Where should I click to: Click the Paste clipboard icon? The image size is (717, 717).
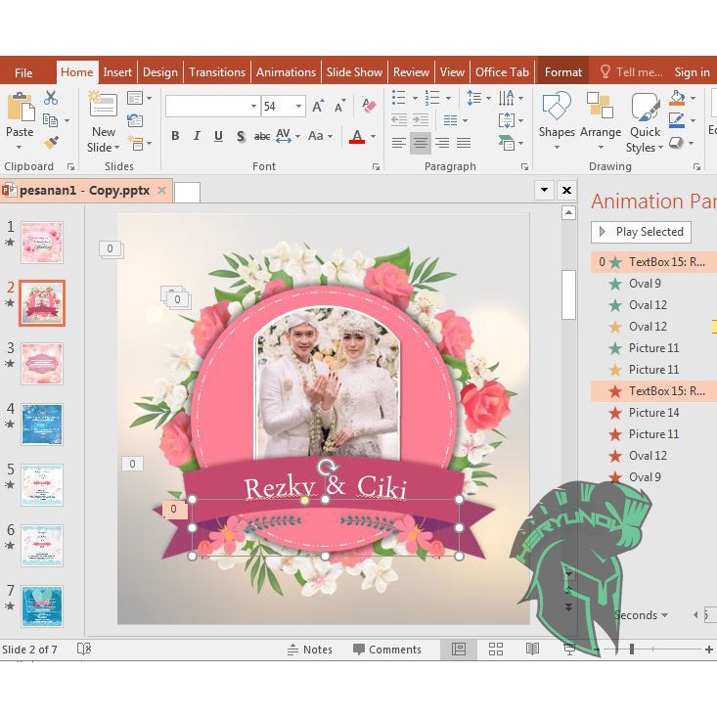tap(21, 108)
